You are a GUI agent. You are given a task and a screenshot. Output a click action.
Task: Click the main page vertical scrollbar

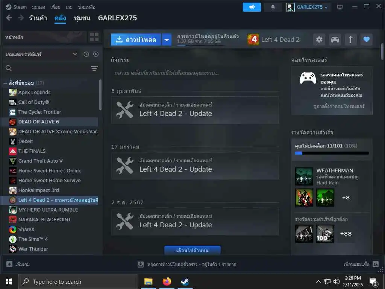coord(382,52)
